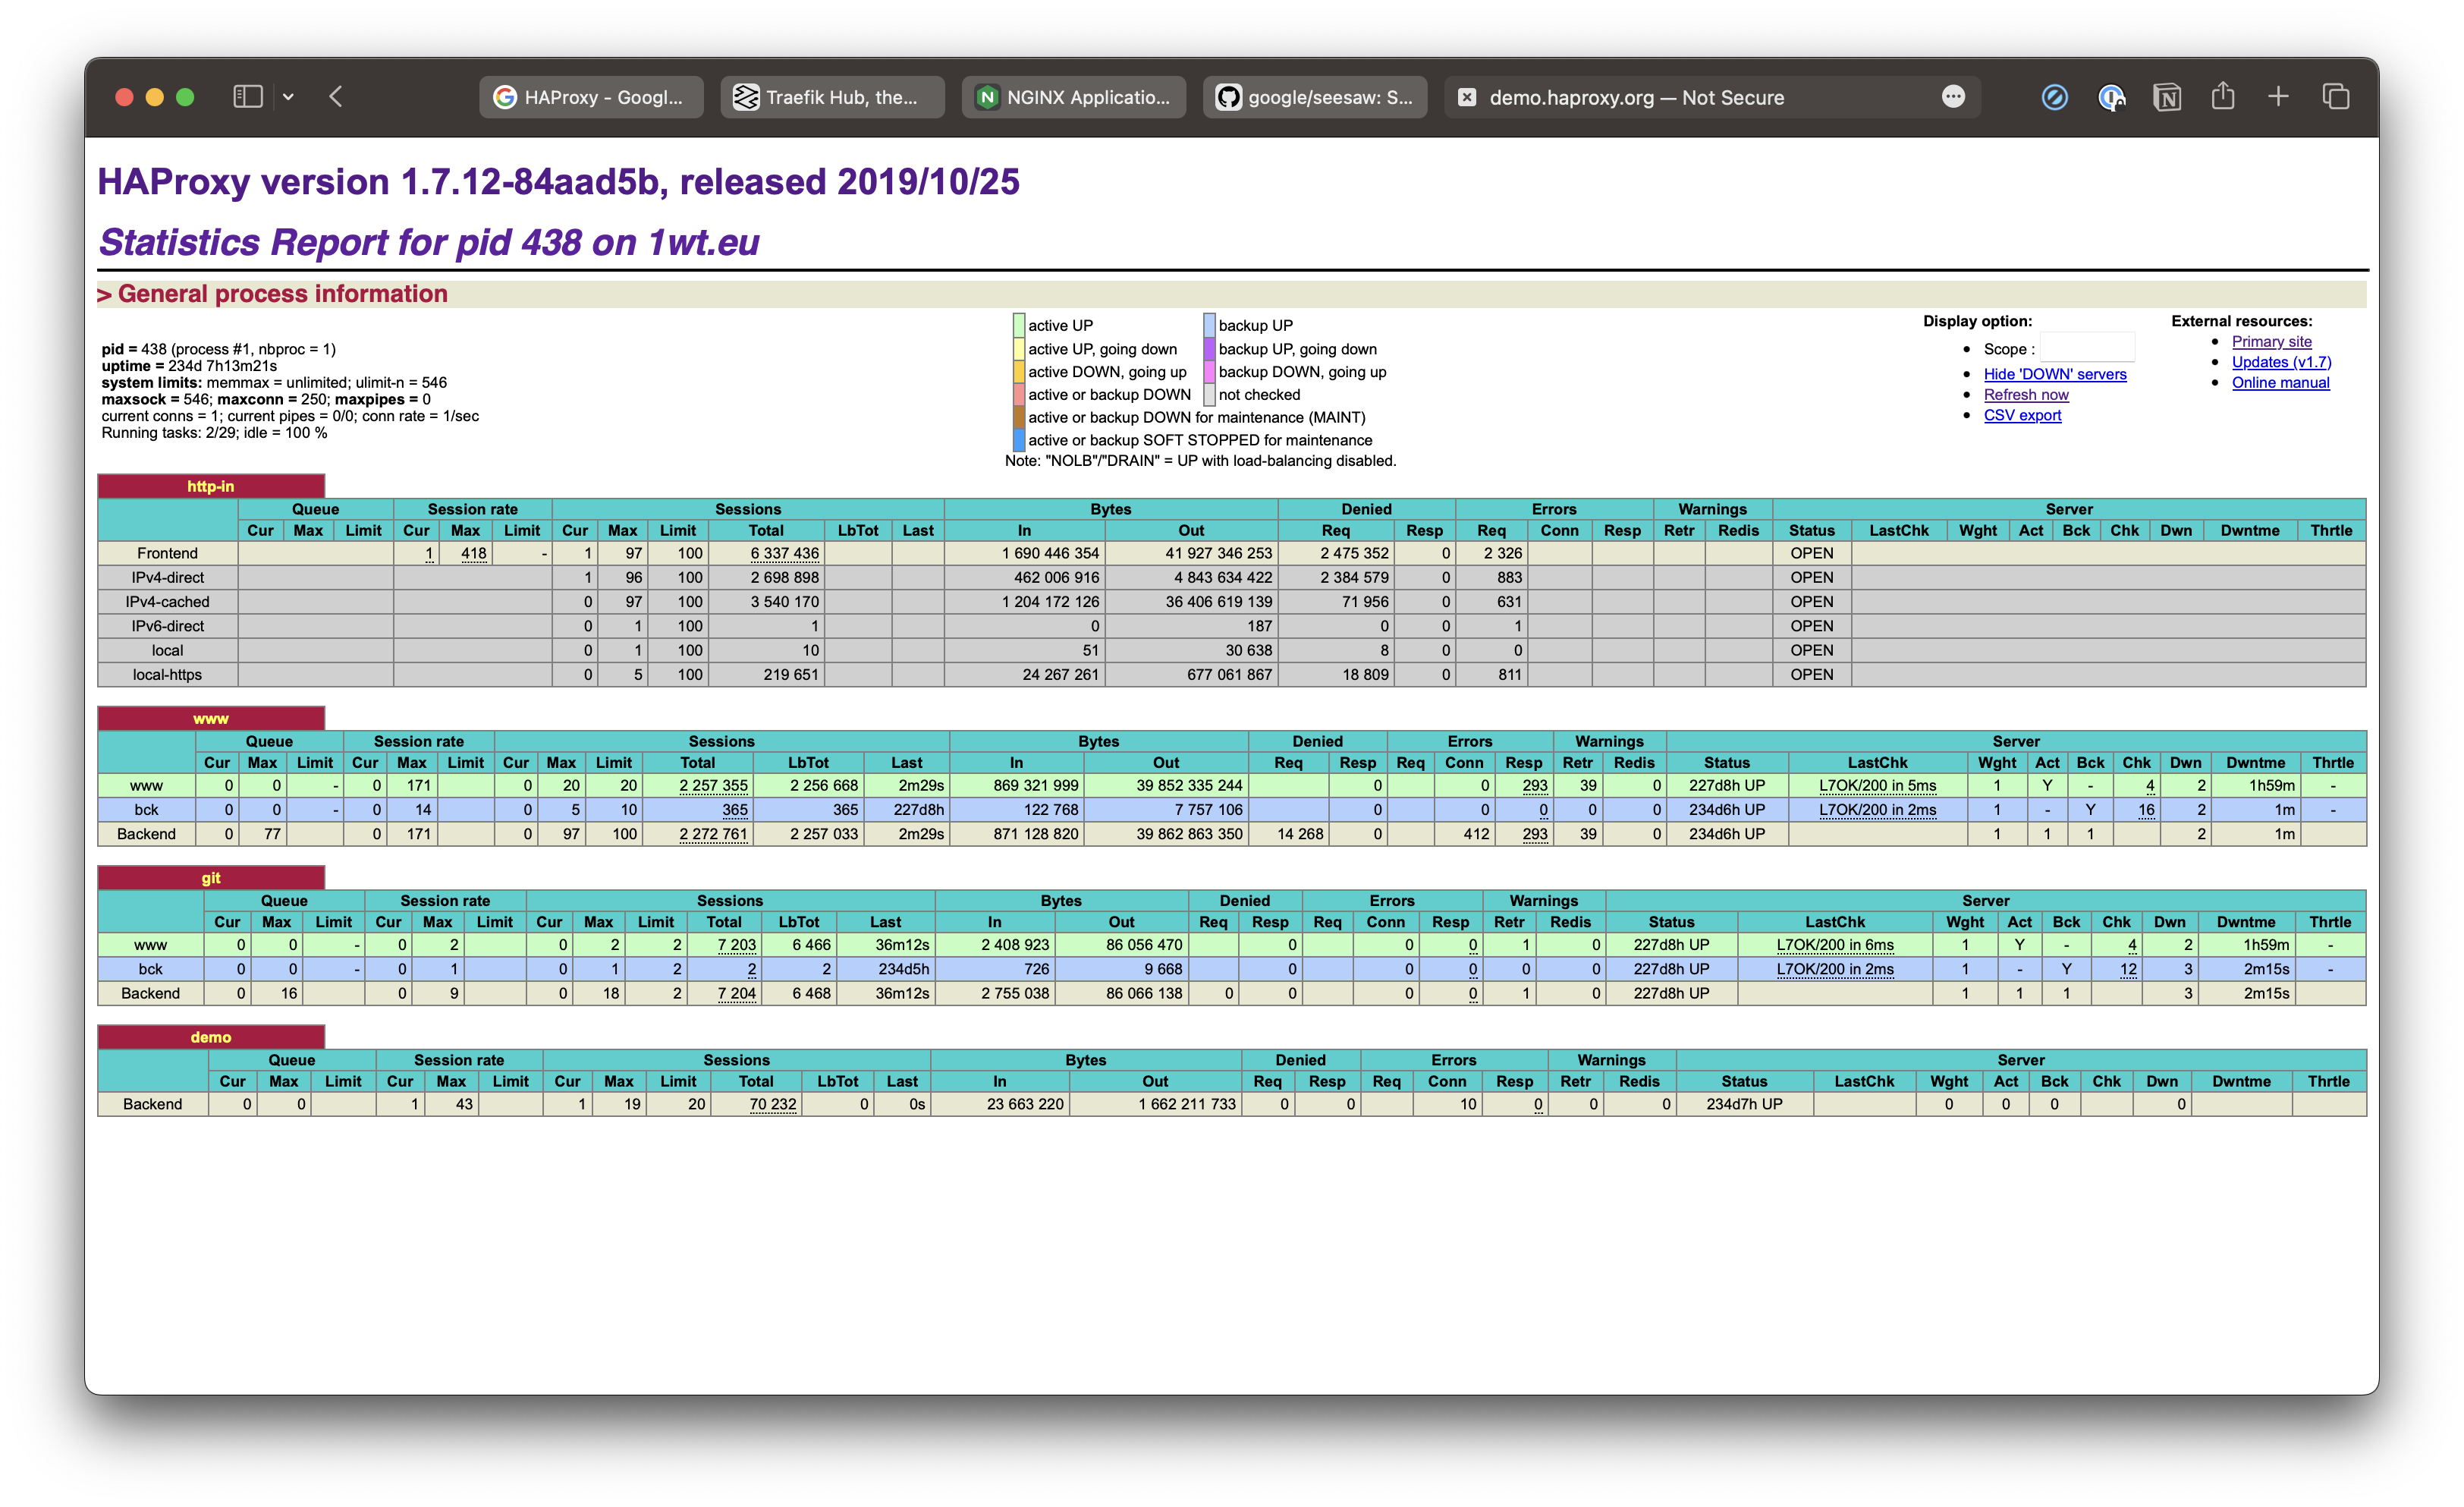Click www LastChk L7OK/200 in 5ms

click(x=1877, y=785)
